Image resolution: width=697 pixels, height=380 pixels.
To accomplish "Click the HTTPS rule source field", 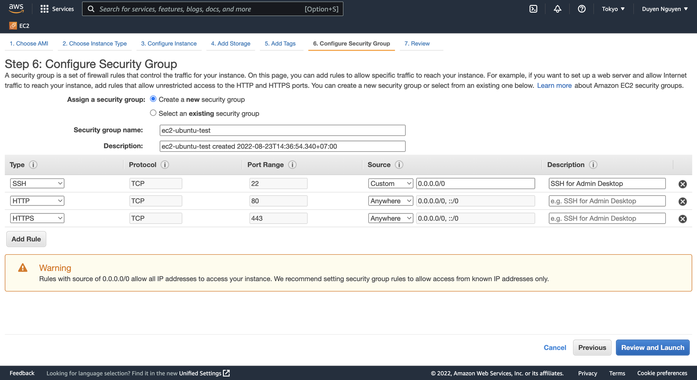I will (x=476, y=218).
